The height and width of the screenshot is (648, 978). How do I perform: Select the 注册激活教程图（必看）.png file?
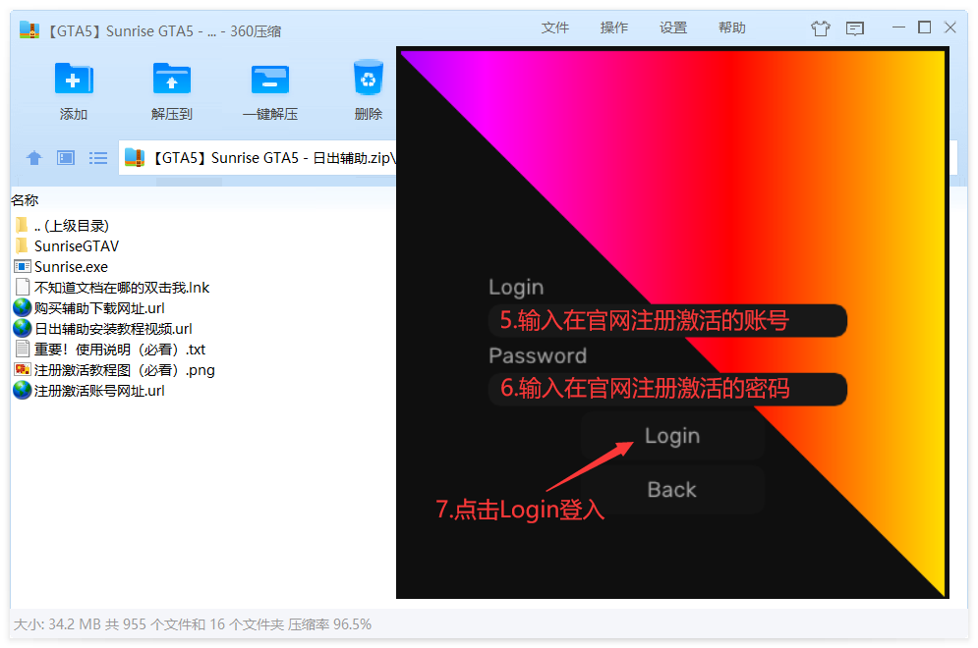(113, 369)
